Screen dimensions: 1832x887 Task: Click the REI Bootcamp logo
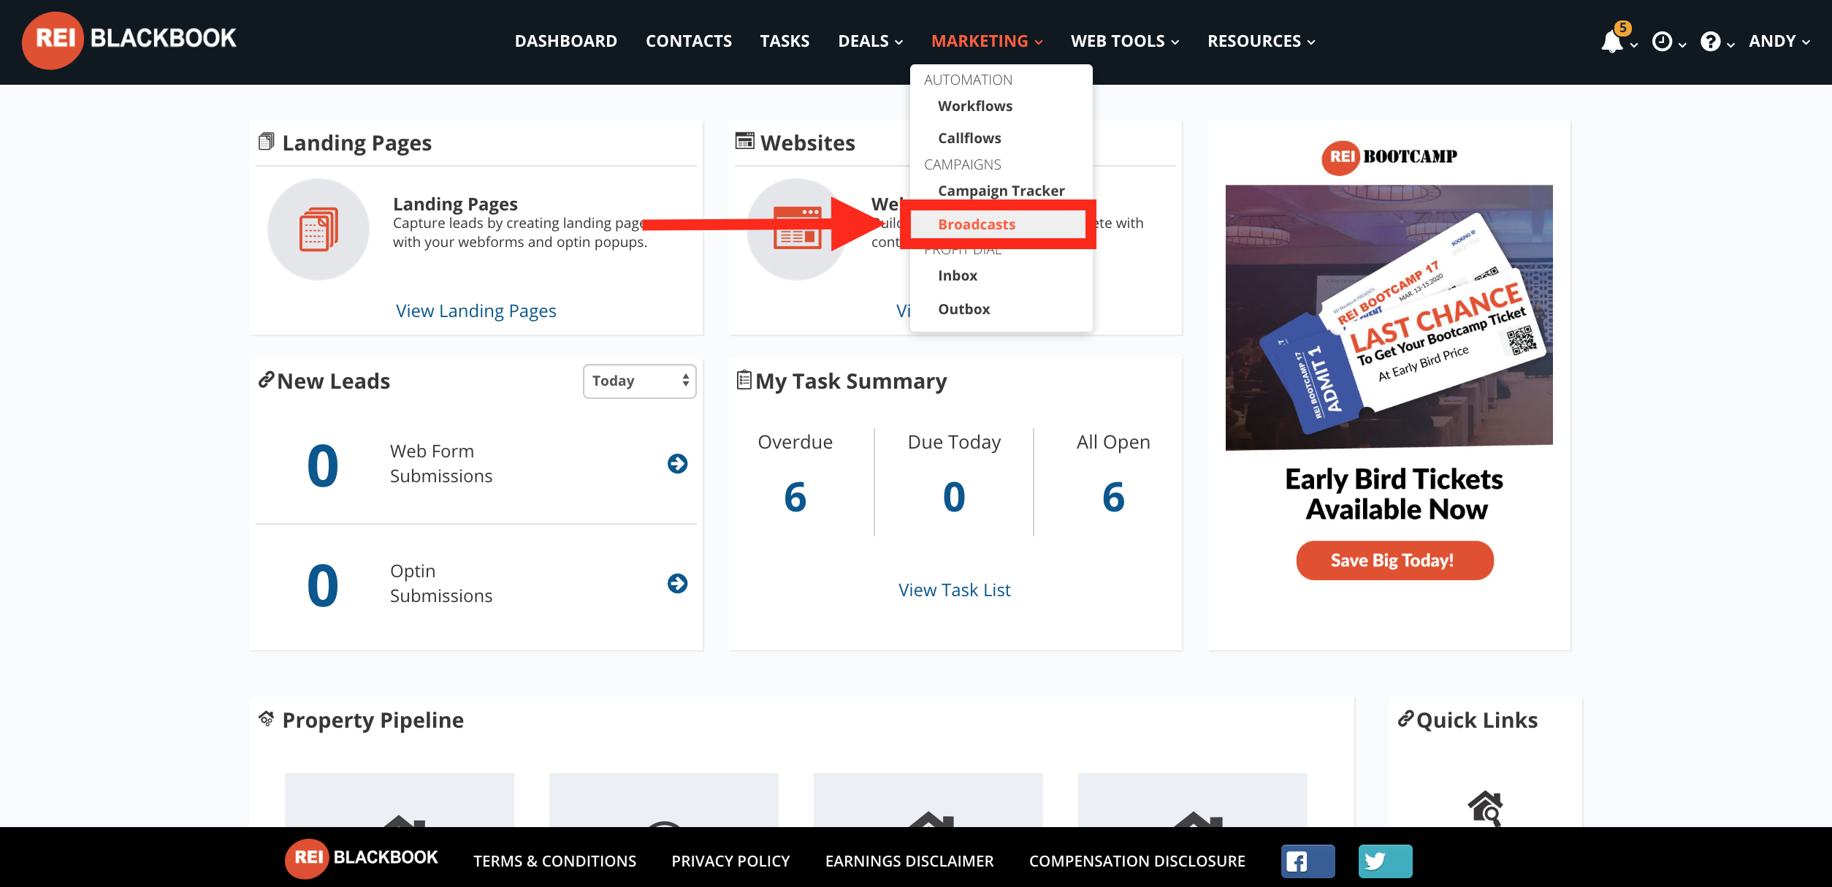[x=1389, y=157]
